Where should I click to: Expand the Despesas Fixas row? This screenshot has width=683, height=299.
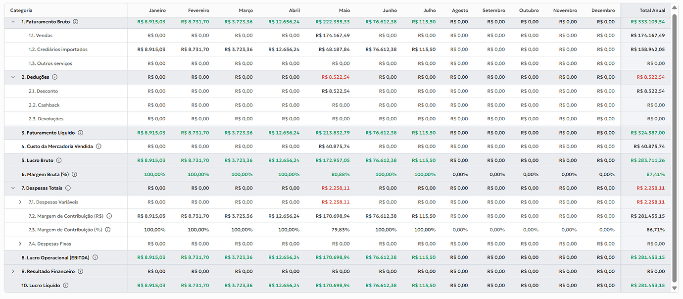[x=20, y=244]
